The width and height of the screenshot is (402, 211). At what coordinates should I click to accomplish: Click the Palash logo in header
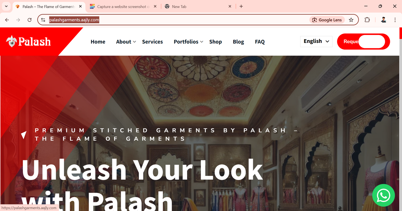click(28, 41)
